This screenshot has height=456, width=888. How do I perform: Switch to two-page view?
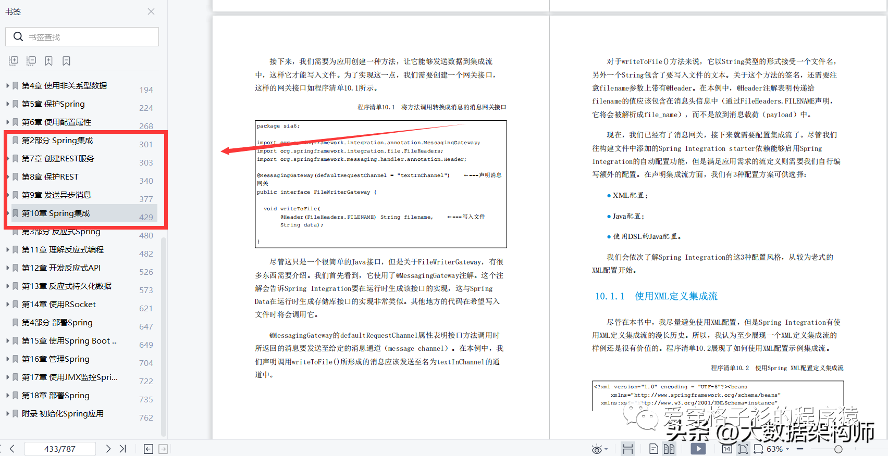point(669,449)
